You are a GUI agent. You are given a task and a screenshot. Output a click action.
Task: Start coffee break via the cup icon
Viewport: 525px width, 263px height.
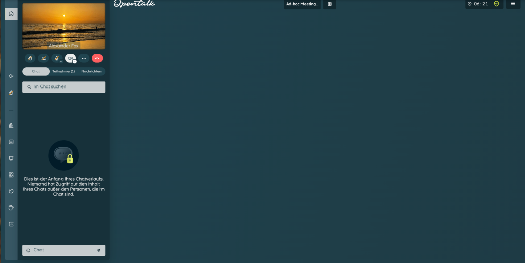[x=11, y=207]
